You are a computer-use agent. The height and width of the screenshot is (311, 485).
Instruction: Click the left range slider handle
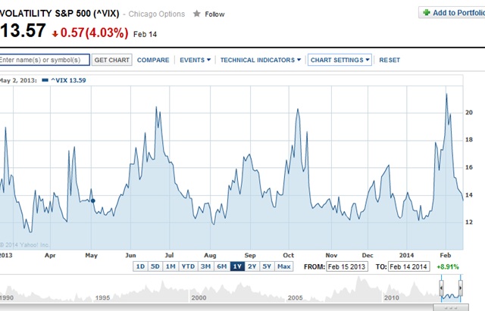pyautogui.click(x=441, y=288)
